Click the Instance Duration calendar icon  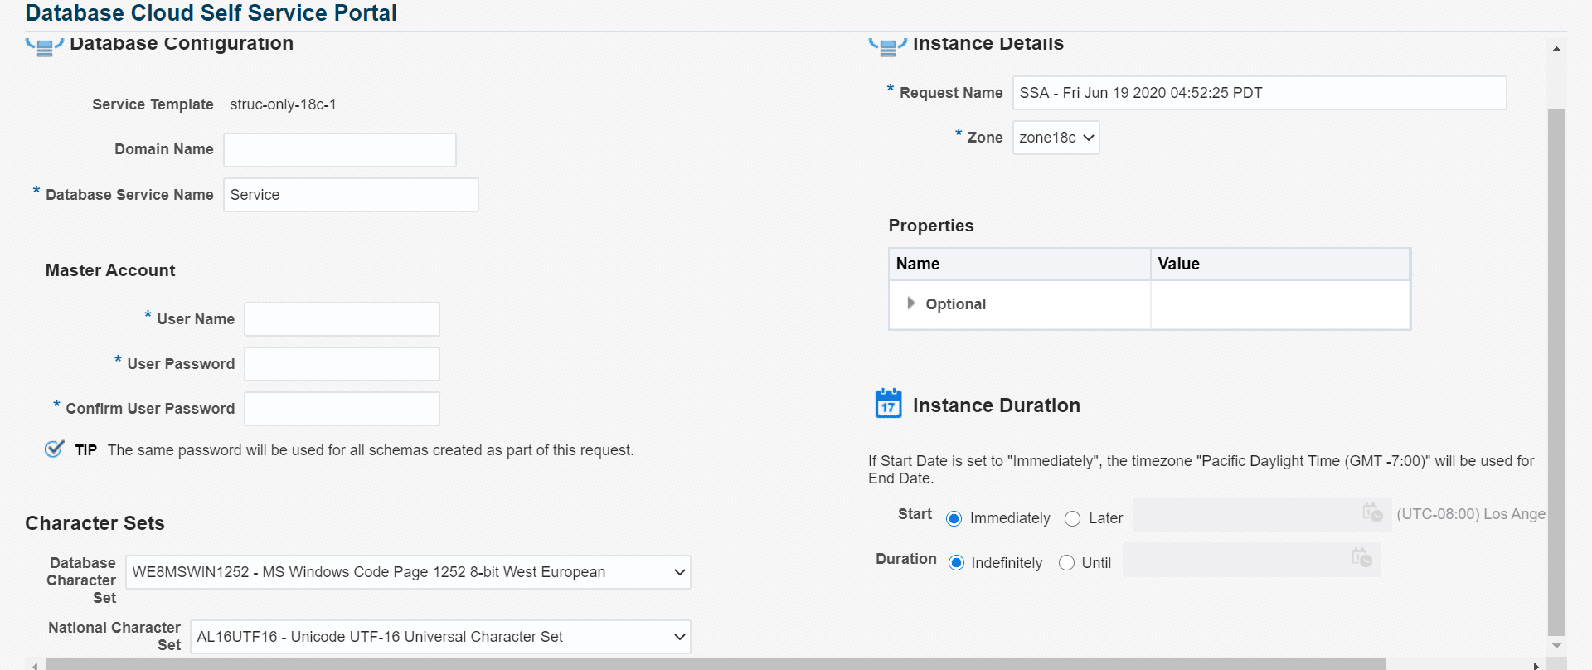[x=888, y=404]
